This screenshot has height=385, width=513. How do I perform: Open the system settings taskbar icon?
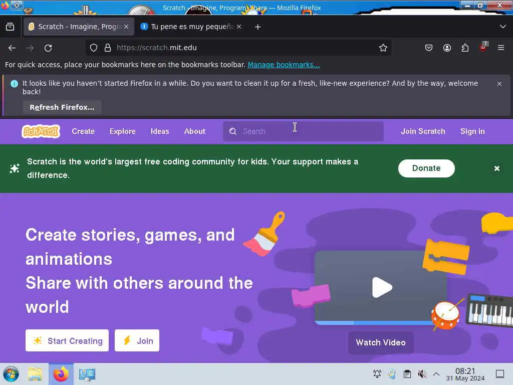(87, 374)
